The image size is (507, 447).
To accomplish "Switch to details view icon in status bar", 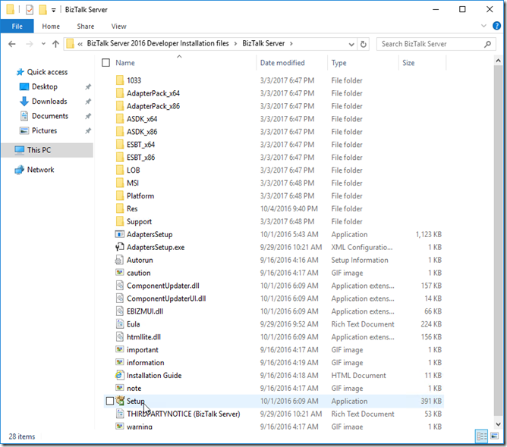I will (x=481, y=436).
